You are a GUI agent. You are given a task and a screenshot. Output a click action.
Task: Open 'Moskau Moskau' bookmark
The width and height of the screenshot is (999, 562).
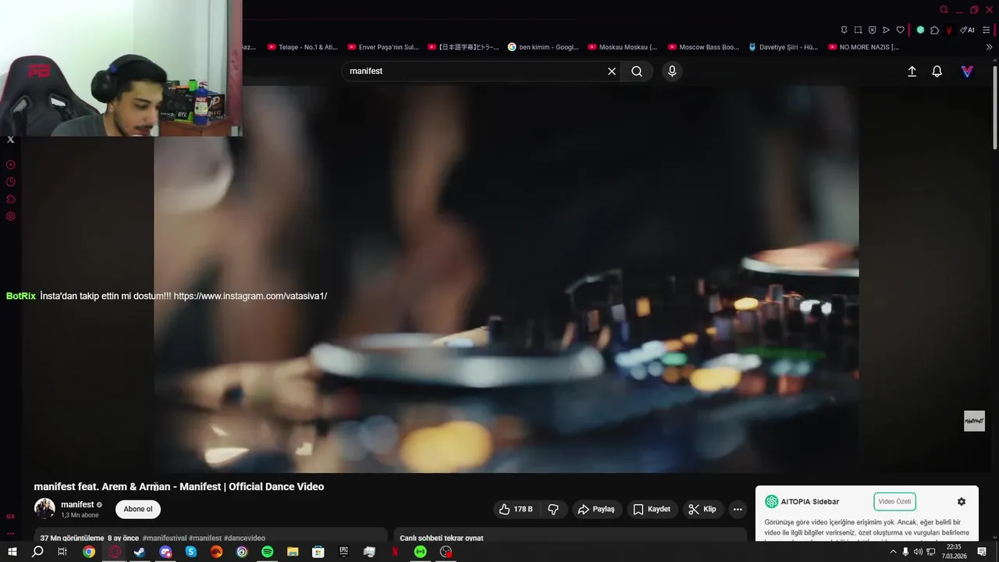click(x=623, y=47)
